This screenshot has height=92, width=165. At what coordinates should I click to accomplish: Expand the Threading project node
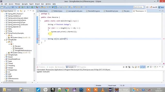5,66
